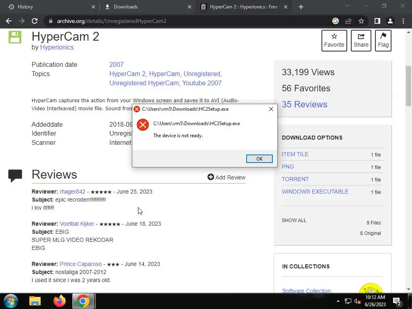The height and width of the screenshot is (309, 412).
Task: Open the tab search dropdown
Action: coord(347,6)
